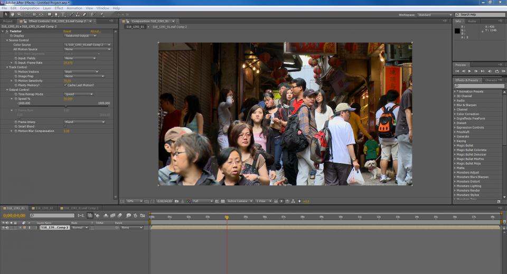Select the Zoom magnifier tool
507x274 pixels.
(x=20, y=14)
